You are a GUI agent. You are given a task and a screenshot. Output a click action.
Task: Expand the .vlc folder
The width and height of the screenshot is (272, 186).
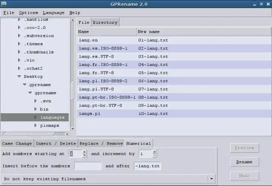(x=19, y=60)
